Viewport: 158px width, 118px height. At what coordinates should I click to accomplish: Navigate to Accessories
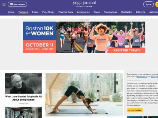(83, 12)
